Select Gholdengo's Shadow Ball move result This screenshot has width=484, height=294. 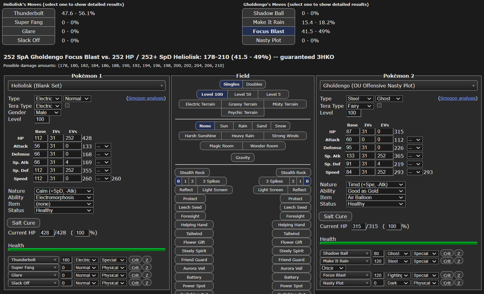point(269,13)
